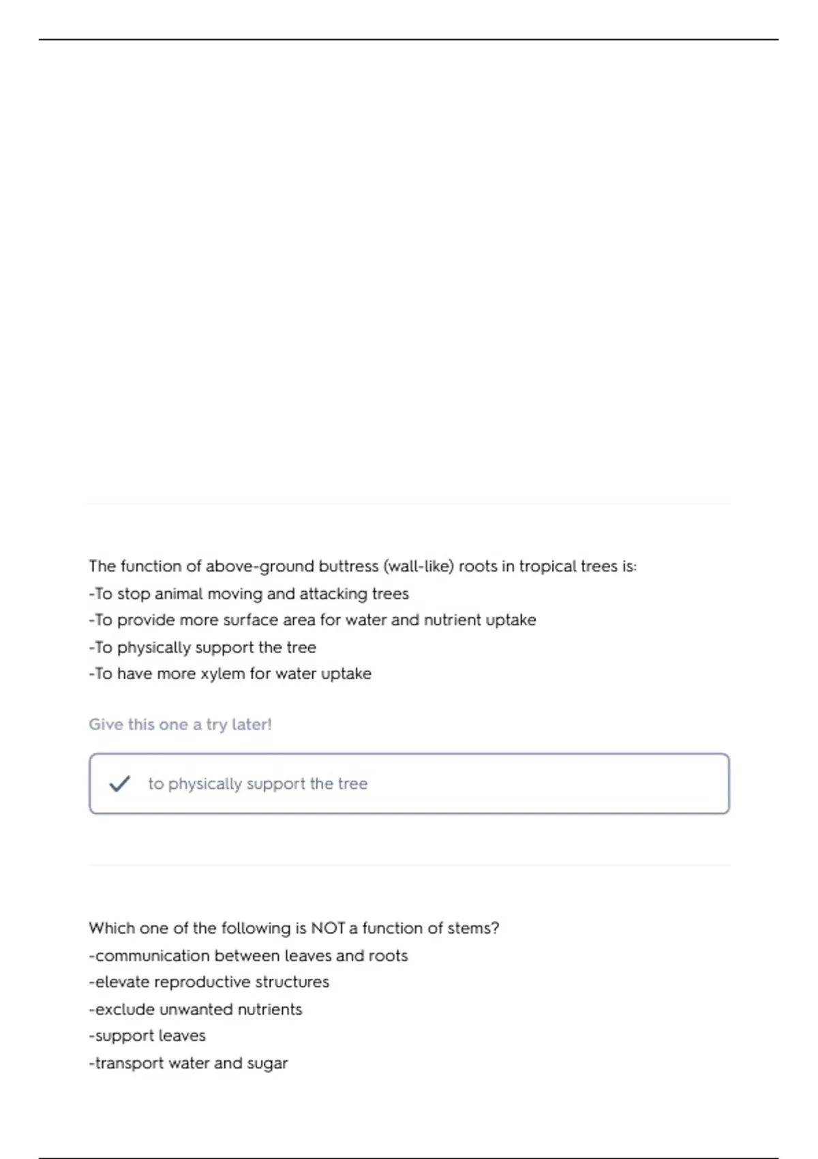Click the checkmark icon in the answer box
This screenshot has height=1159, width=818.
pyautogui.click(x=119, y=784)
